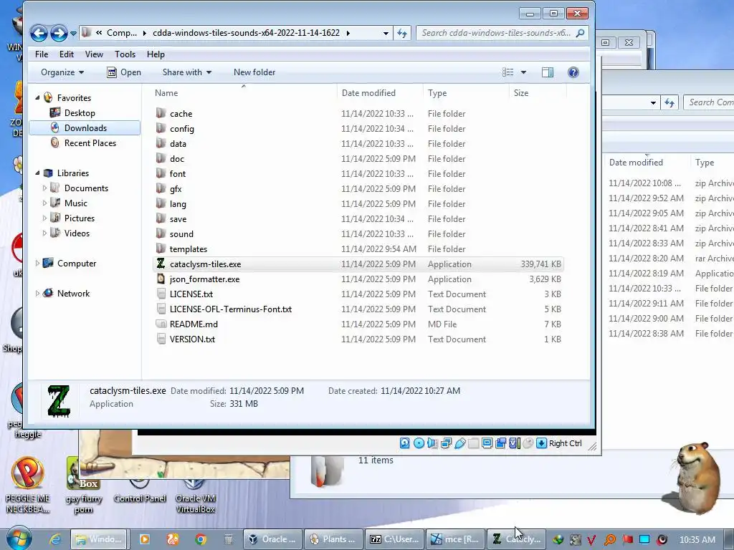Collapse the Libraries tree group

(37, 173)
